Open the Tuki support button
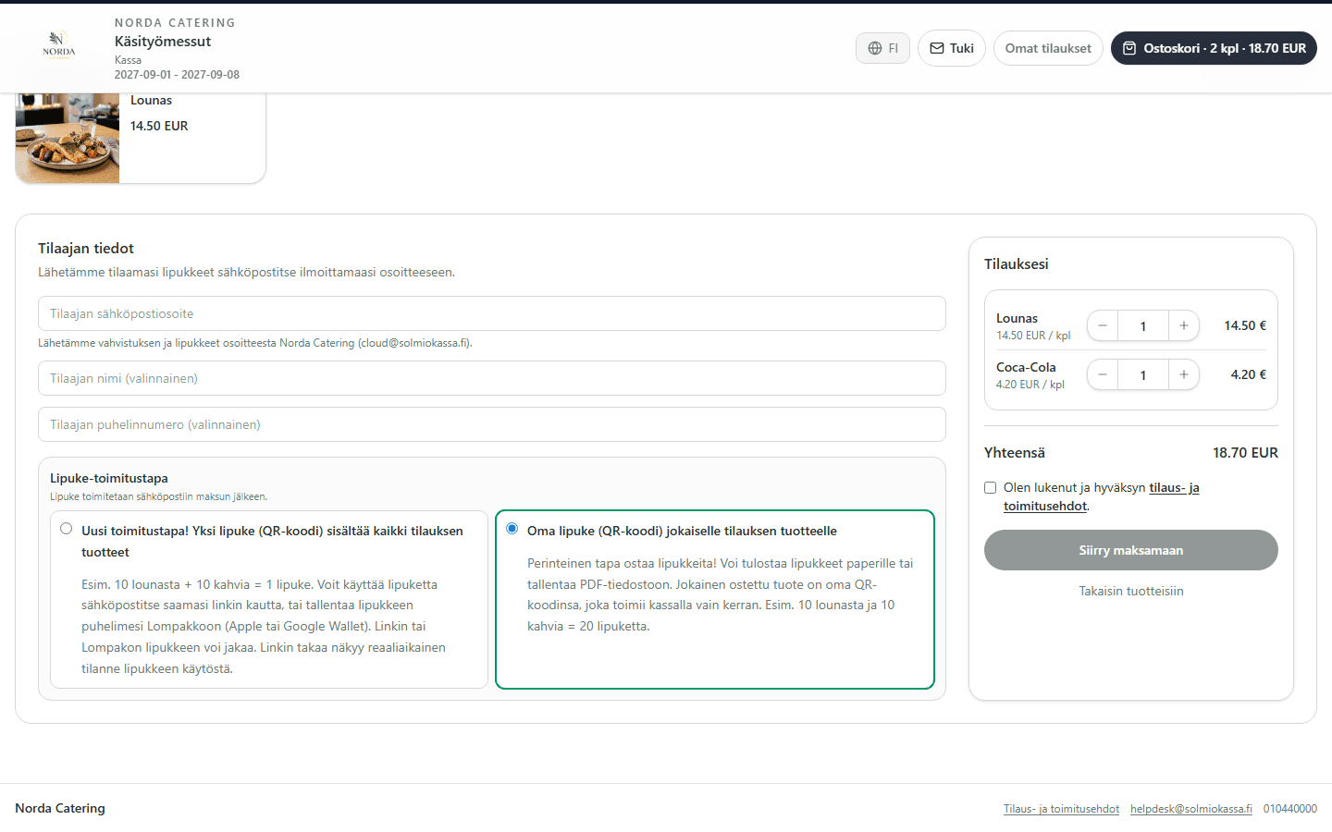Viewport: 1332px width, 832px height. click(x=952, y=48)
